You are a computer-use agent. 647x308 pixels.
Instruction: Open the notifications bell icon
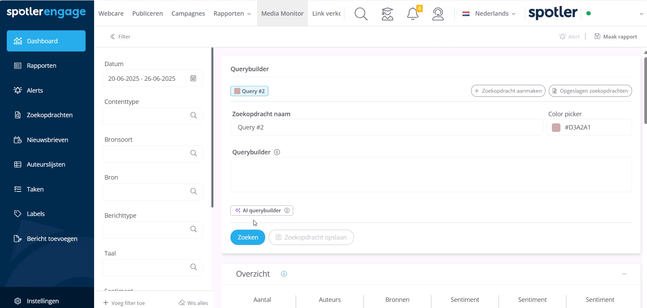pos(413,14)
